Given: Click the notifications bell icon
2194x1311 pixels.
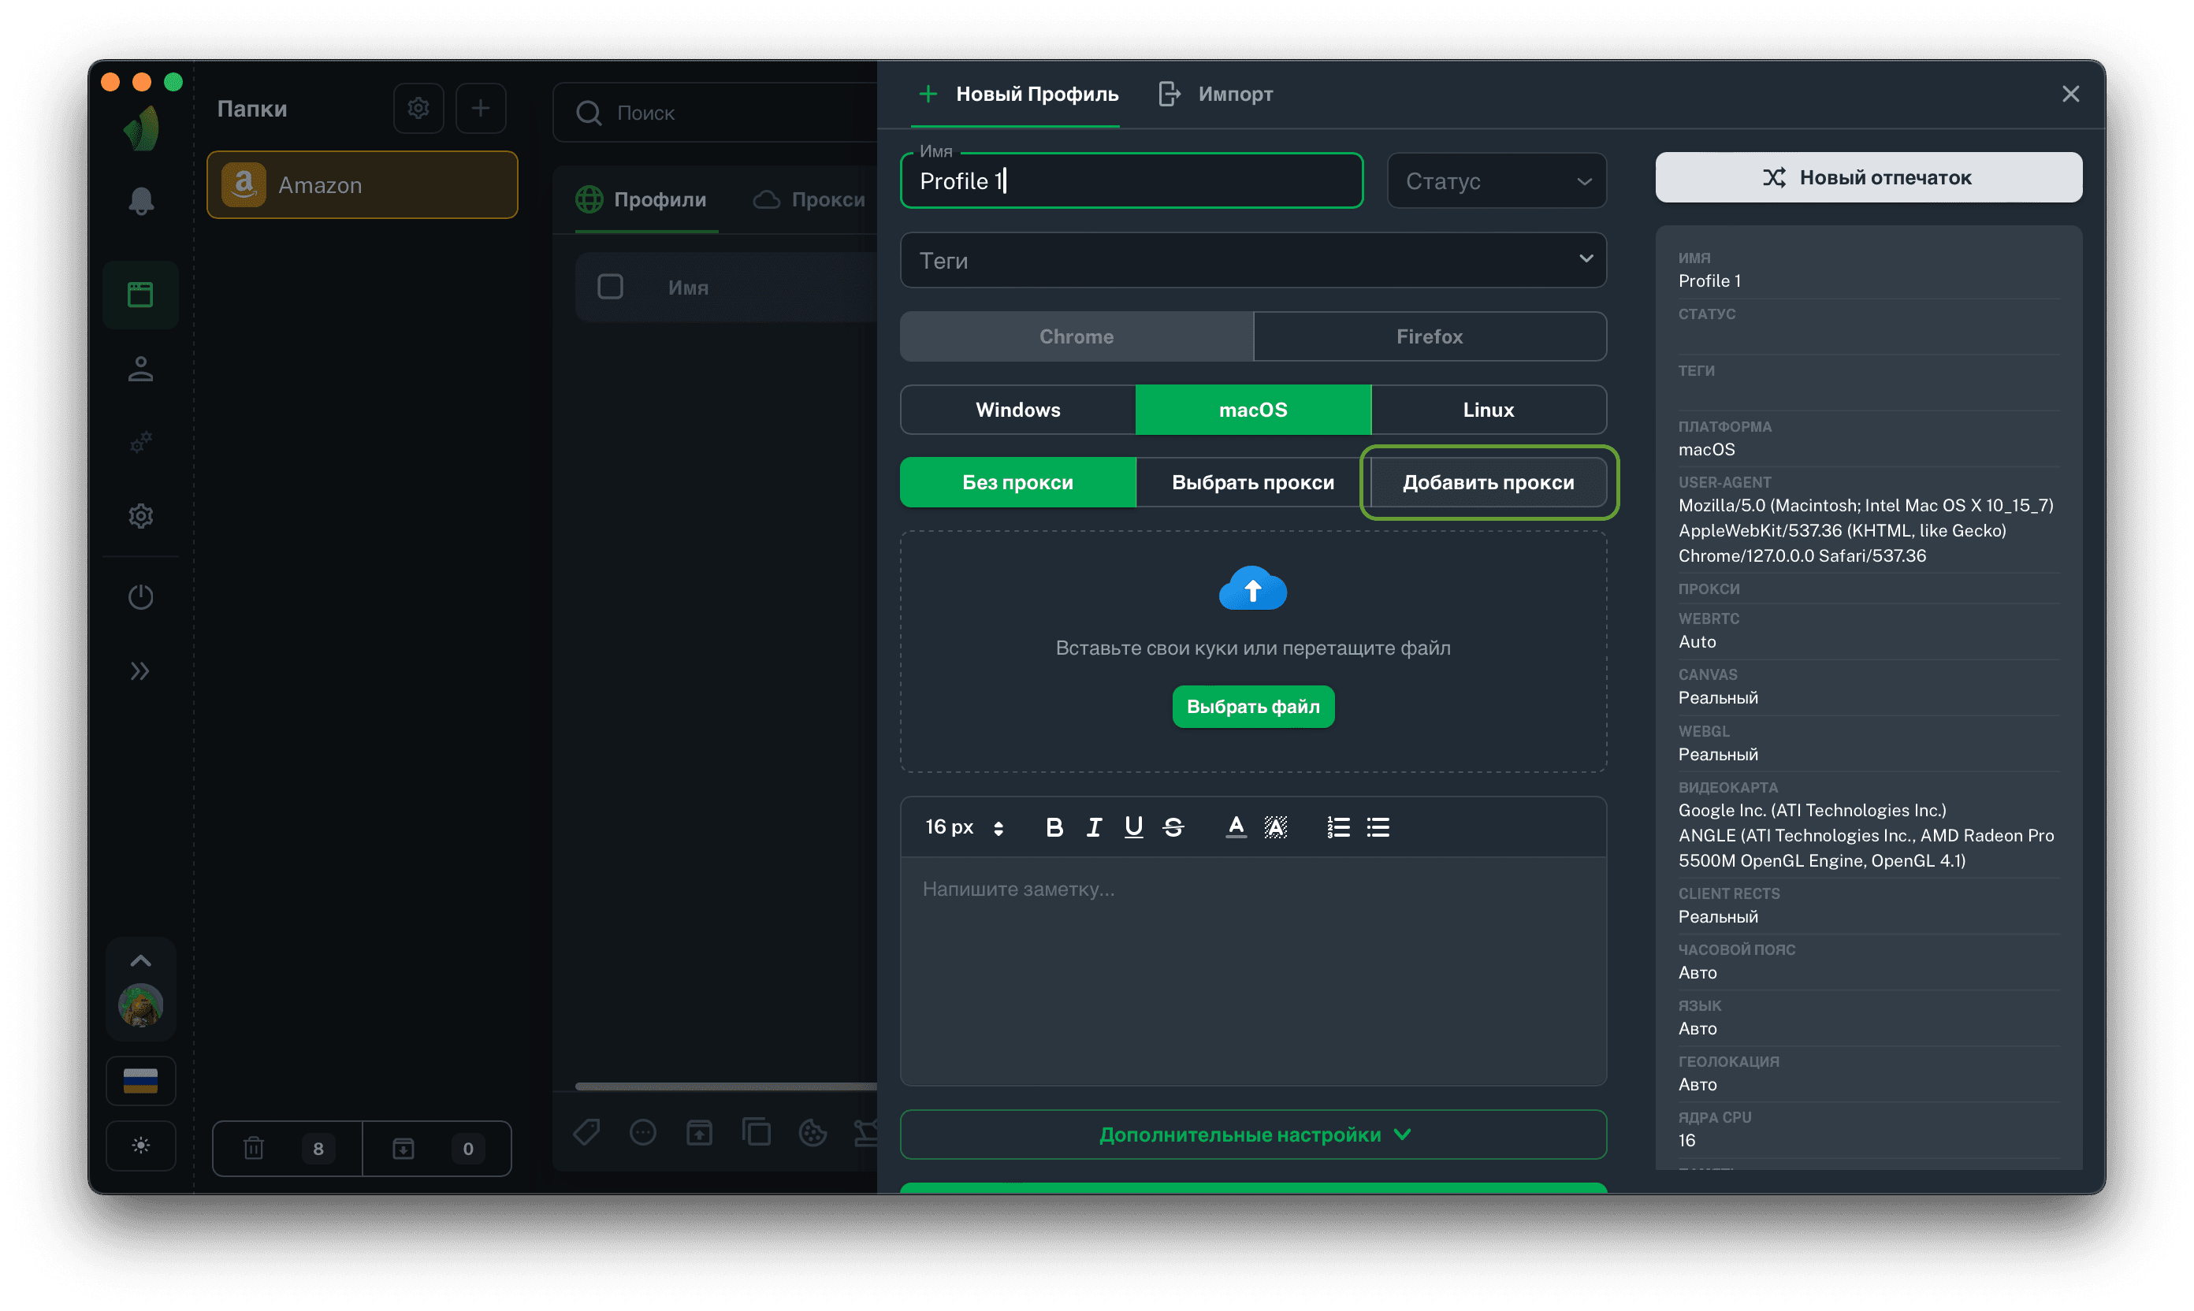Looking at the screenshot, I should pos(140,202).
